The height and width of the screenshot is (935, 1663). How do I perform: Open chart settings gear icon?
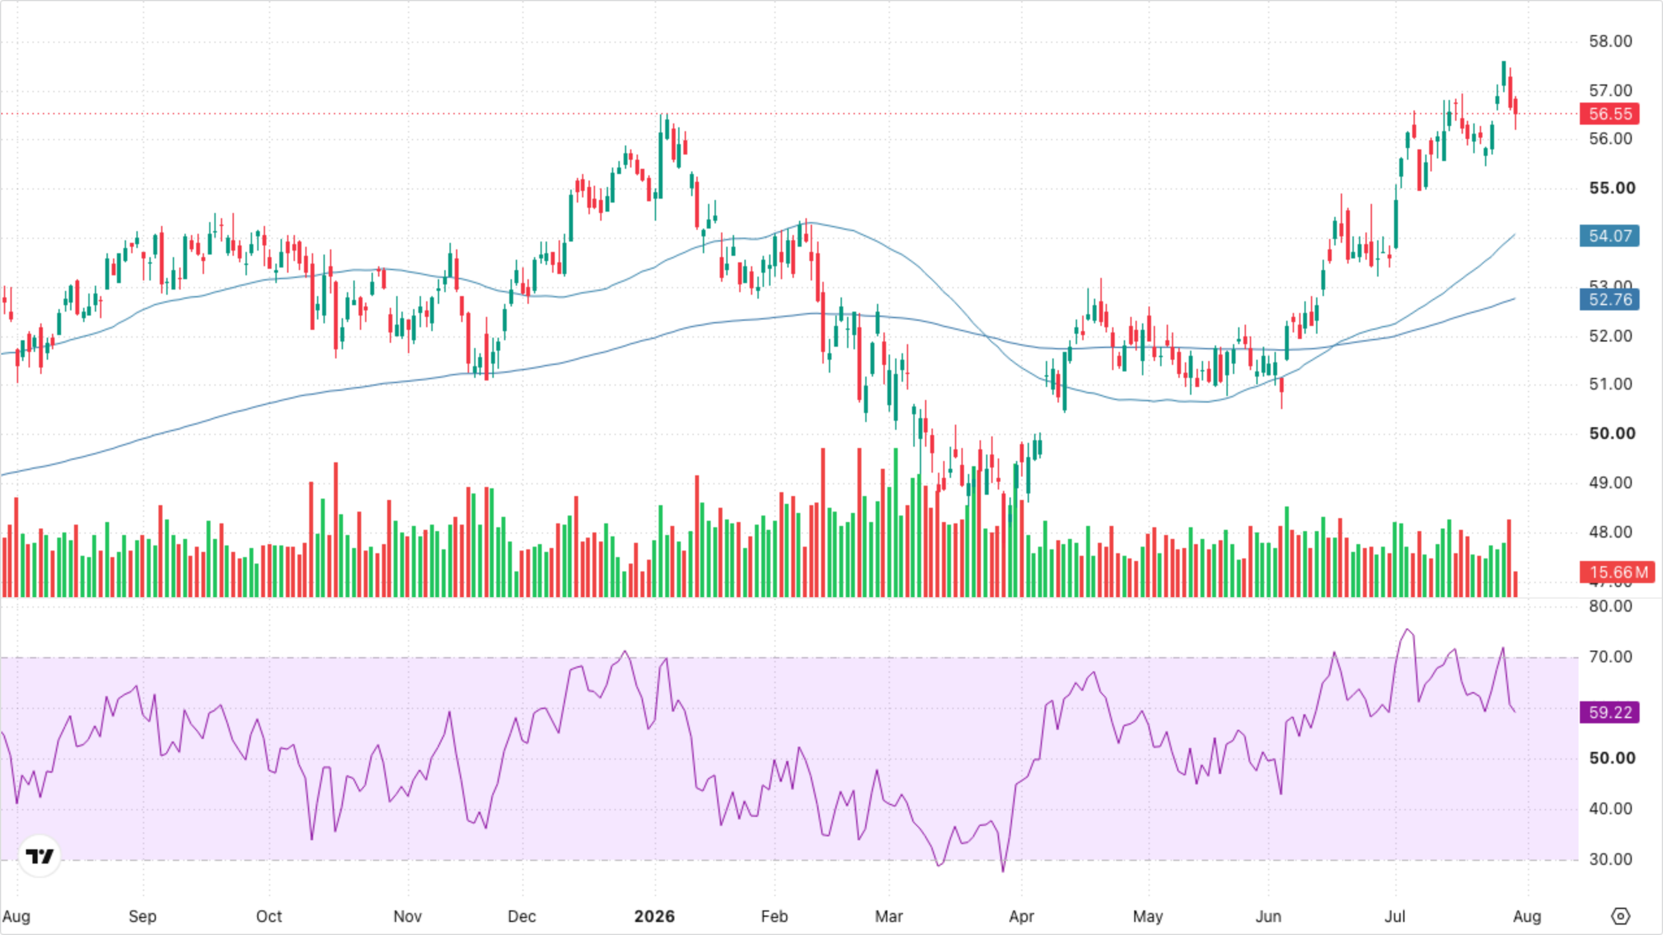[1621, 916]
